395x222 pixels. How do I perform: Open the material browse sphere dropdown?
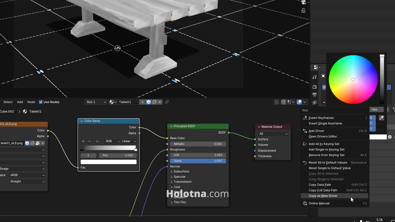click(113, 102)
